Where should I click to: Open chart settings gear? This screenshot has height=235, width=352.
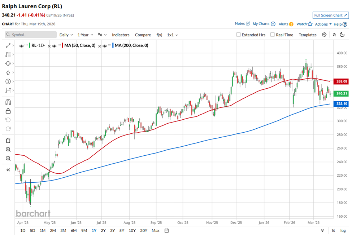(324, 35)
